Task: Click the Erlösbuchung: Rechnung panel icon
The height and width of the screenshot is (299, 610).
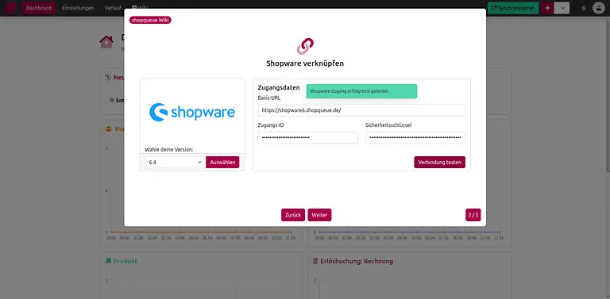Action: [315, 262]
